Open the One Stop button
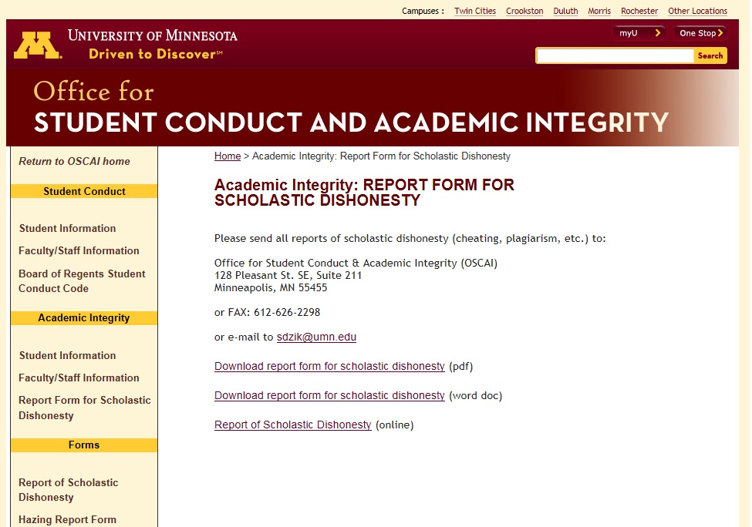The height and width of the screenshot is (527, 752). coord(700,33)
